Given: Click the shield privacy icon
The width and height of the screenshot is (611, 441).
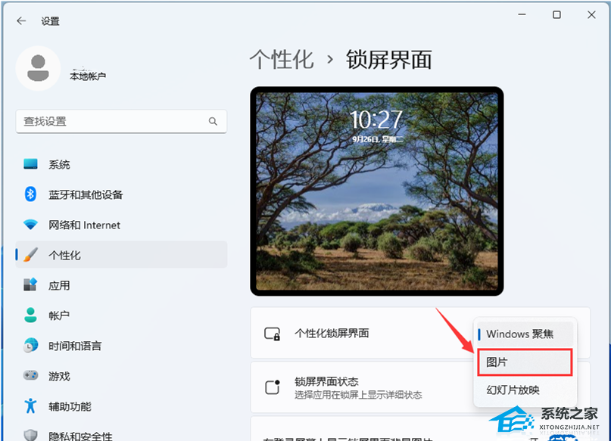Looking at the screenshot, I should [x=30, y=435].
